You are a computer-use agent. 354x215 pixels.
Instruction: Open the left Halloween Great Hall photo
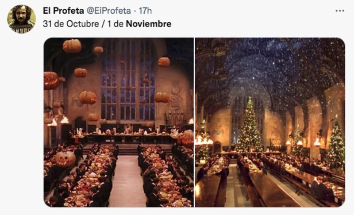coord(119,122)
